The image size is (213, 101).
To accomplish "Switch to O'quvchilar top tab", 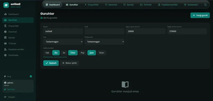I will click(92, 5).
